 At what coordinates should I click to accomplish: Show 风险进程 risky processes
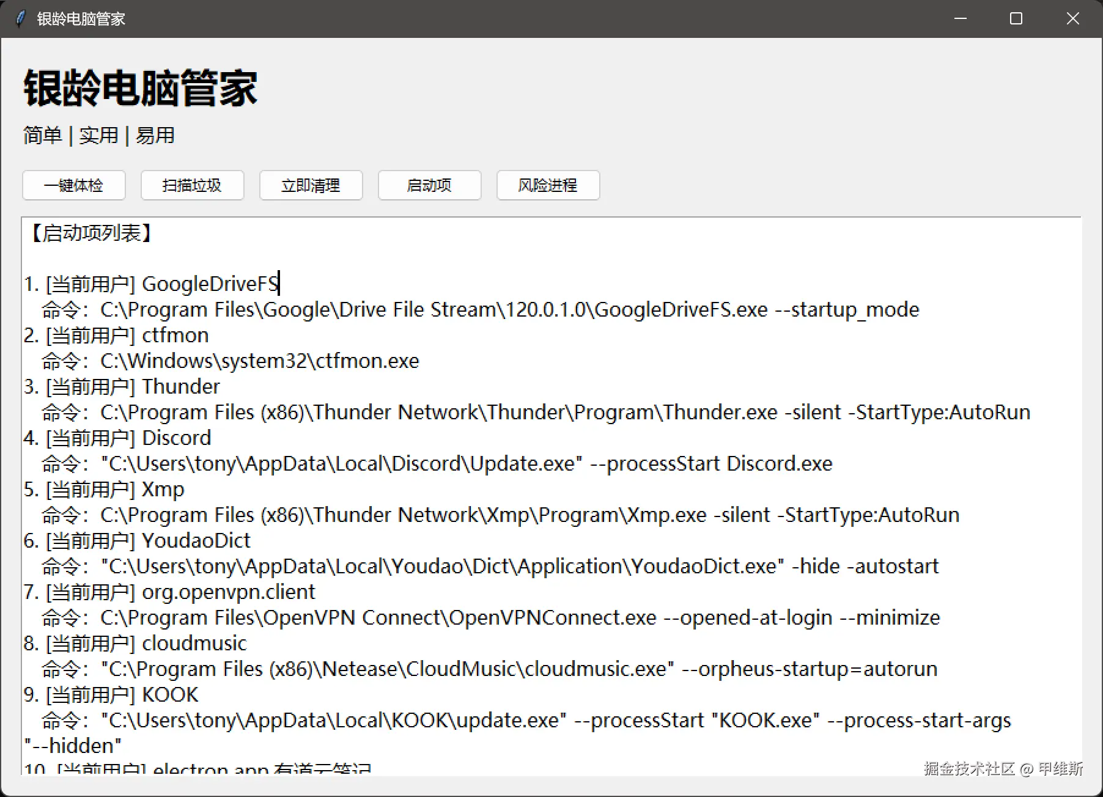point(548,185)
